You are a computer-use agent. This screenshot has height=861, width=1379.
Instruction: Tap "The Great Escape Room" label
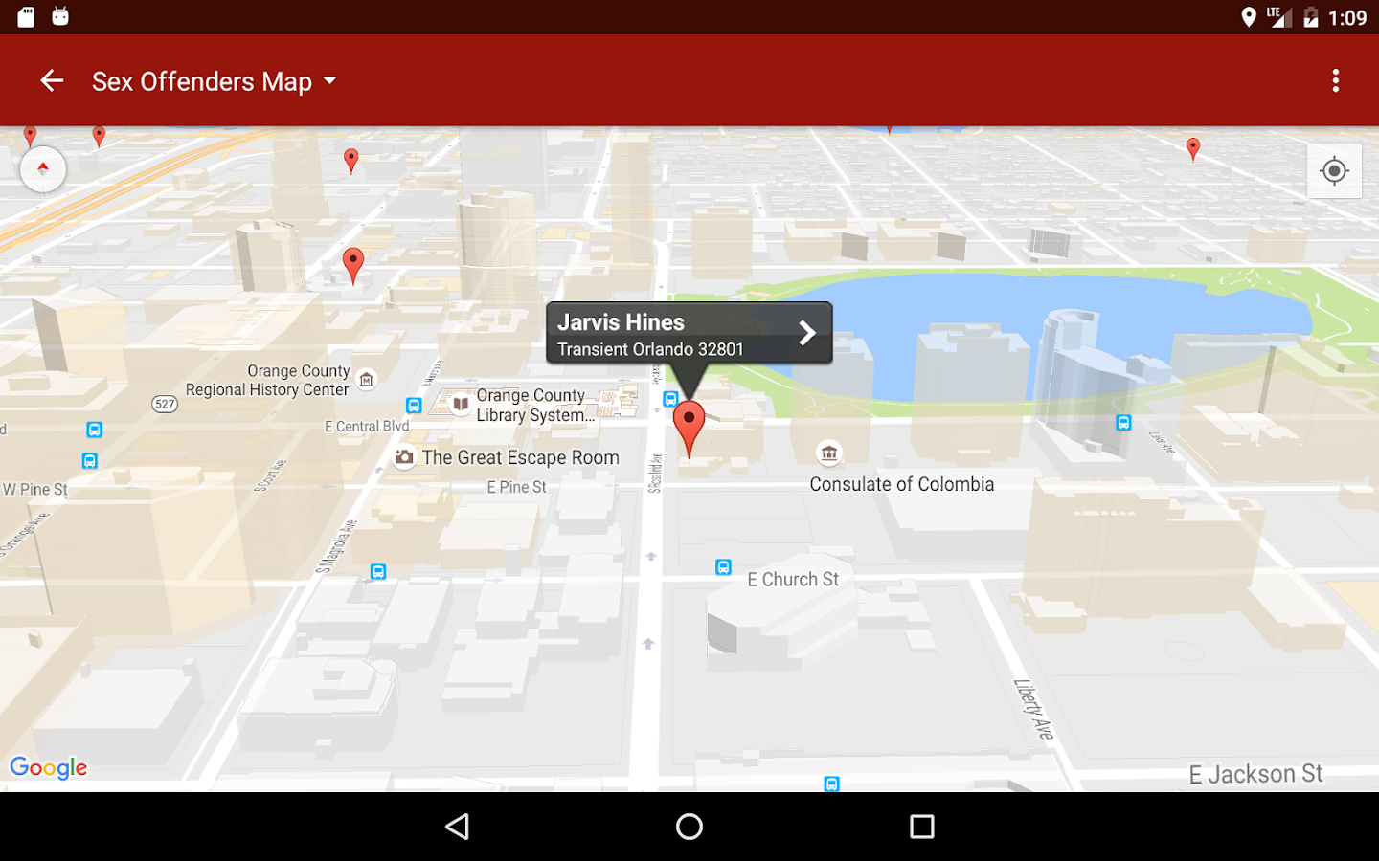(521, 458)
